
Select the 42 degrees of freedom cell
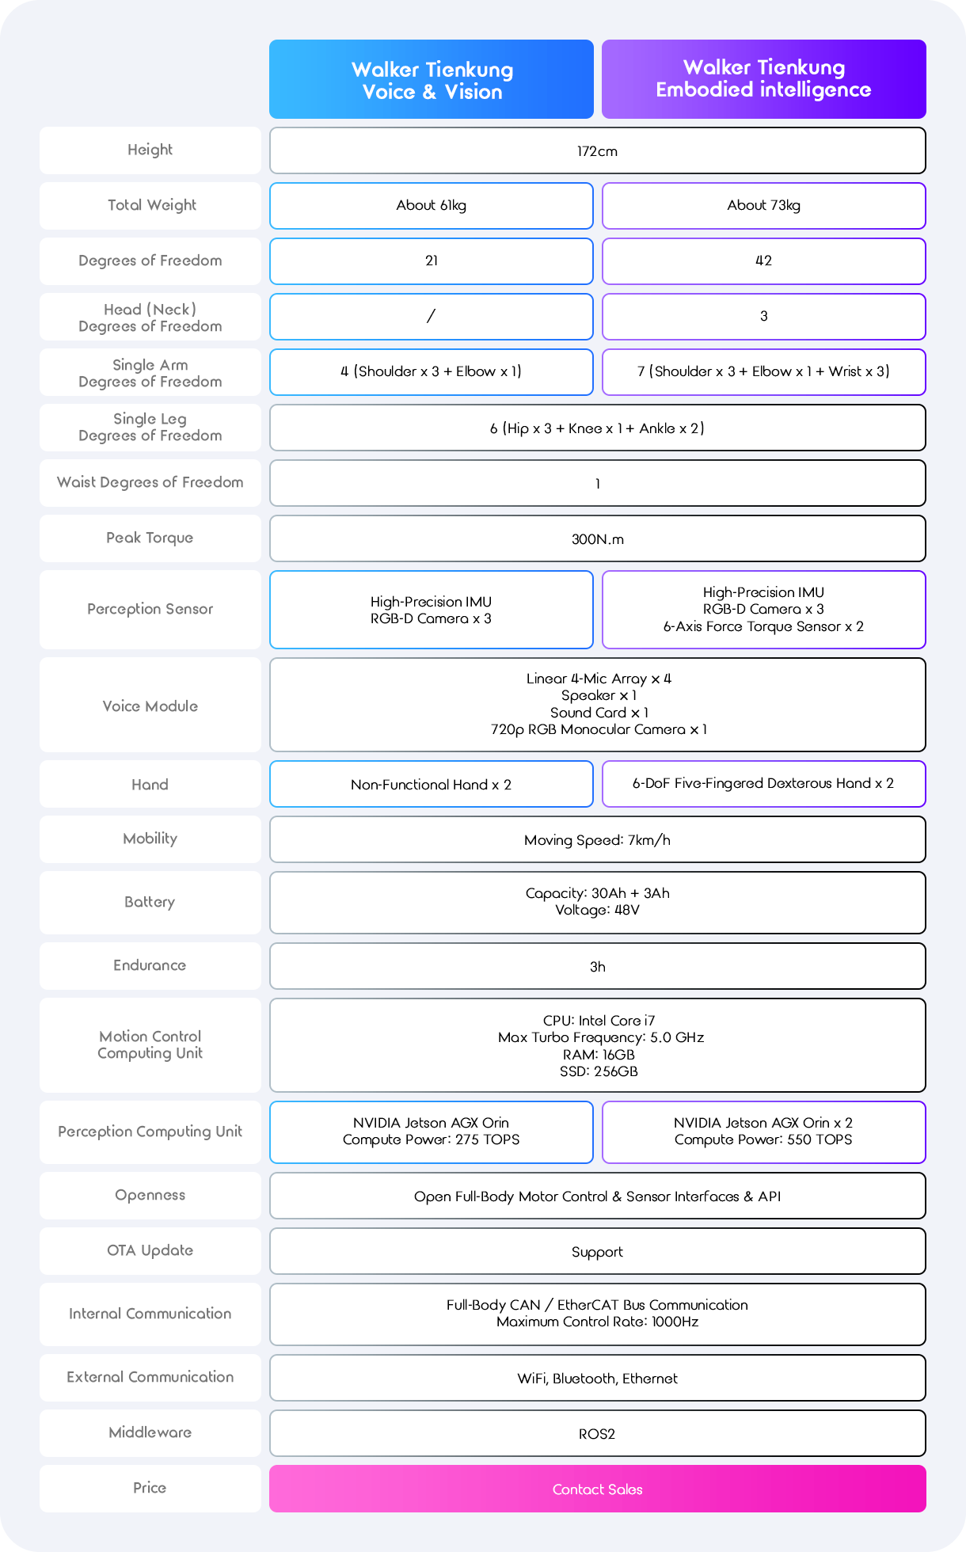click(x=763, y=261)
